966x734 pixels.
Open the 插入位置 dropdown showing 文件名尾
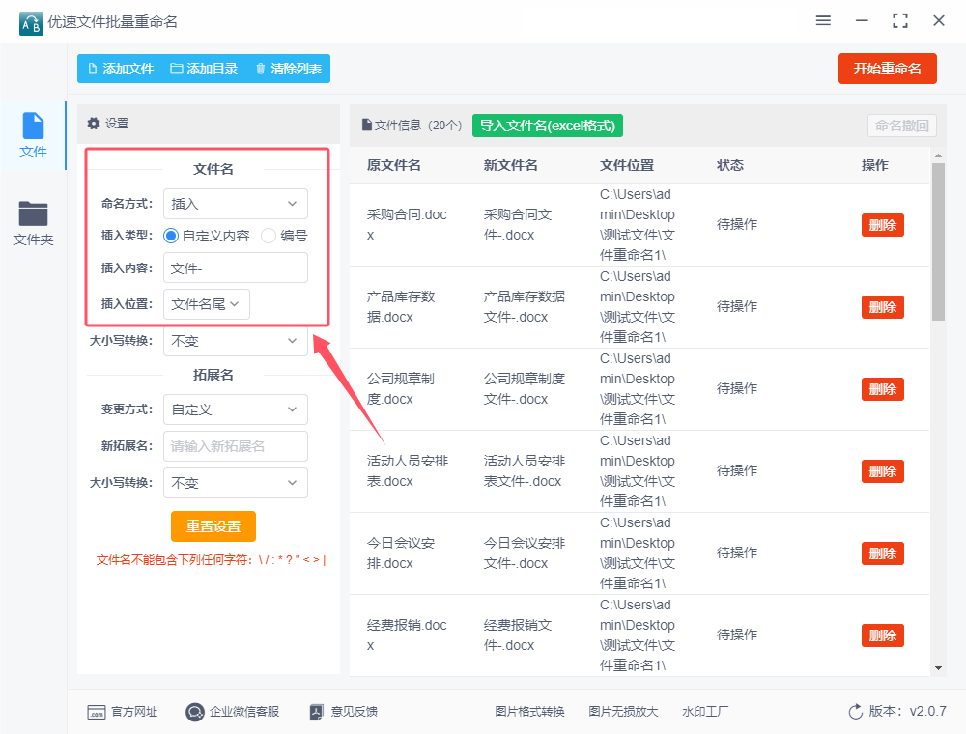coord(207,304)
